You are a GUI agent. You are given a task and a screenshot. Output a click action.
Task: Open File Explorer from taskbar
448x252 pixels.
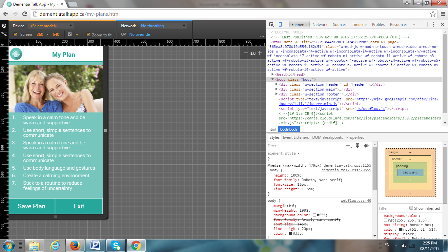[34, 245]
